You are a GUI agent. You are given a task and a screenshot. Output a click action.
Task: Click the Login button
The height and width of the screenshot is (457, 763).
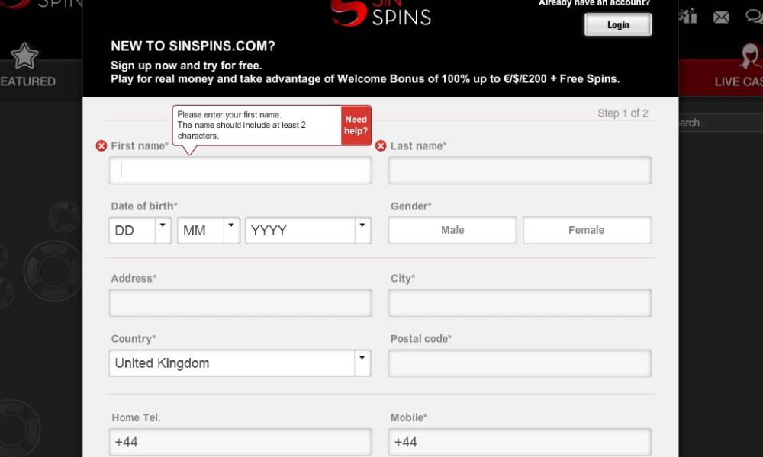click(x=618, y=25)
